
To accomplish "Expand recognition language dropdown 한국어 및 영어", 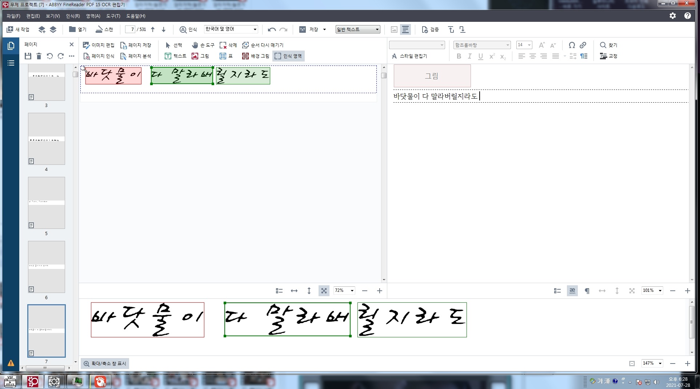I will 255,29.
